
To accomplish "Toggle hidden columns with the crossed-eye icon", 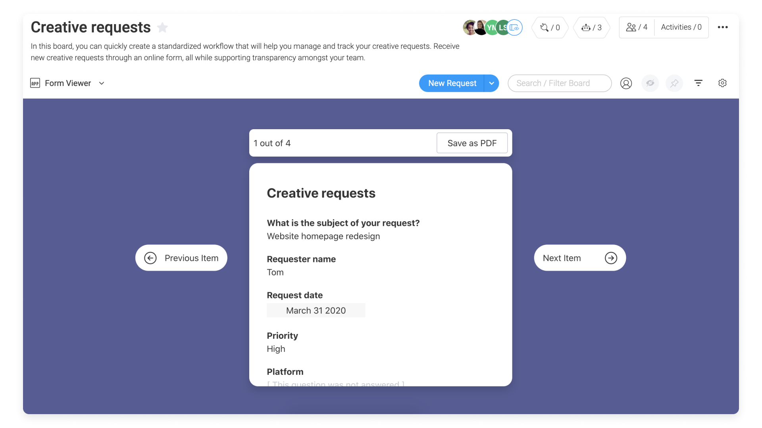I will click(650, 83).
